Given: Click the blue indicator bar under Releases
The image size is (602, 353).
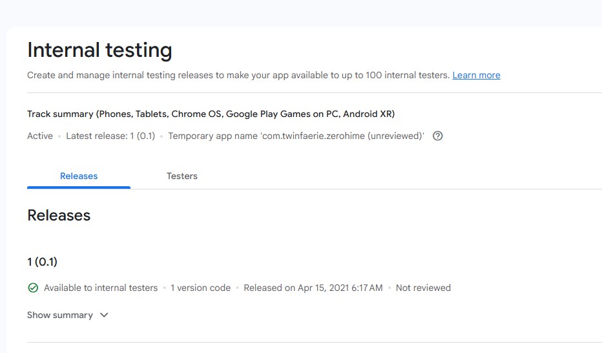Looking at the screenshot, I should tap(79, 187).
